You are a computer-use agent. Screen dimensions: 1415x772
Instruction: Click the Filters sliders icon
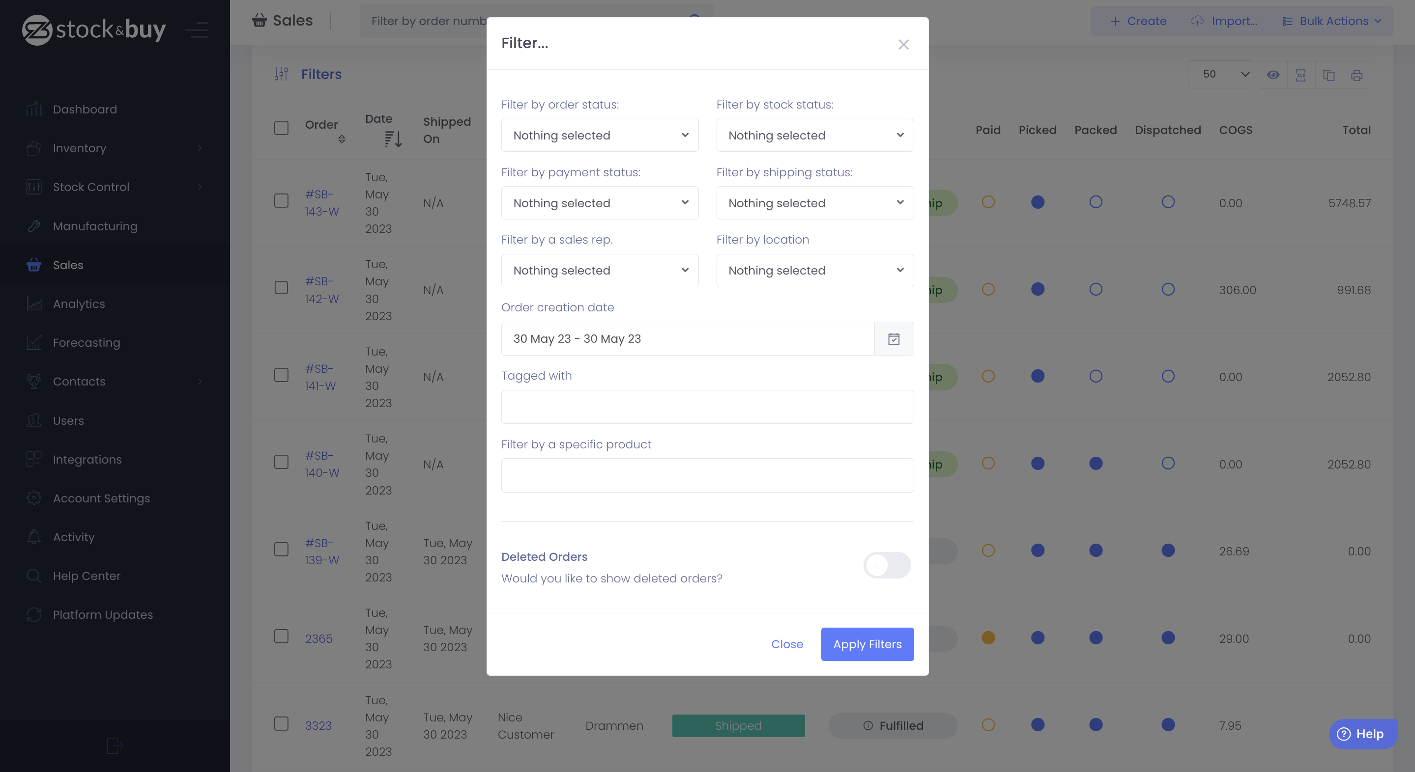pyautogui.click(x=281, y=74)
